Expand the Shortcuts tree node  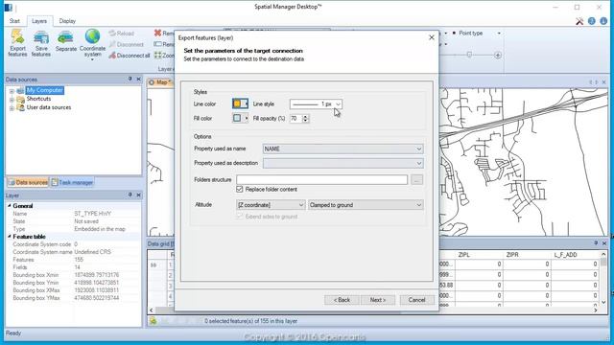[x=12, y=100]
